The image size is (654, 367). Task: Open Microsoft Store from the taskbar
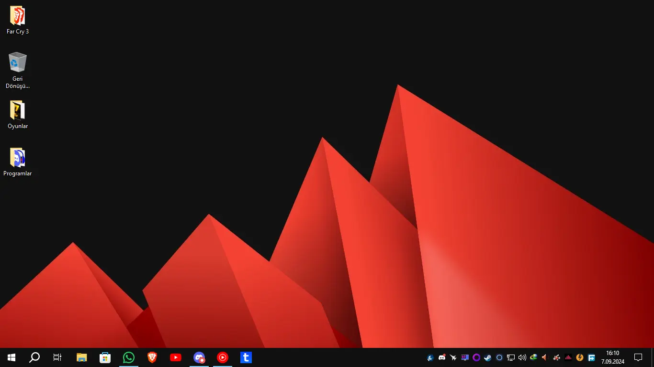[x=105, y=357]
